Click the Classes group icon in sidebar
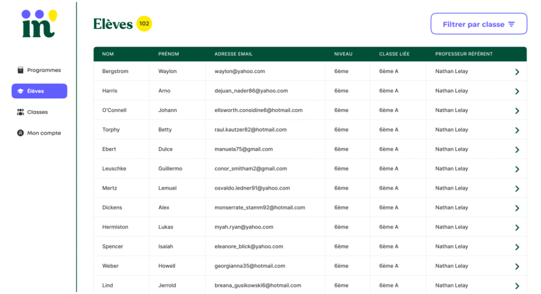 point(21,112)
